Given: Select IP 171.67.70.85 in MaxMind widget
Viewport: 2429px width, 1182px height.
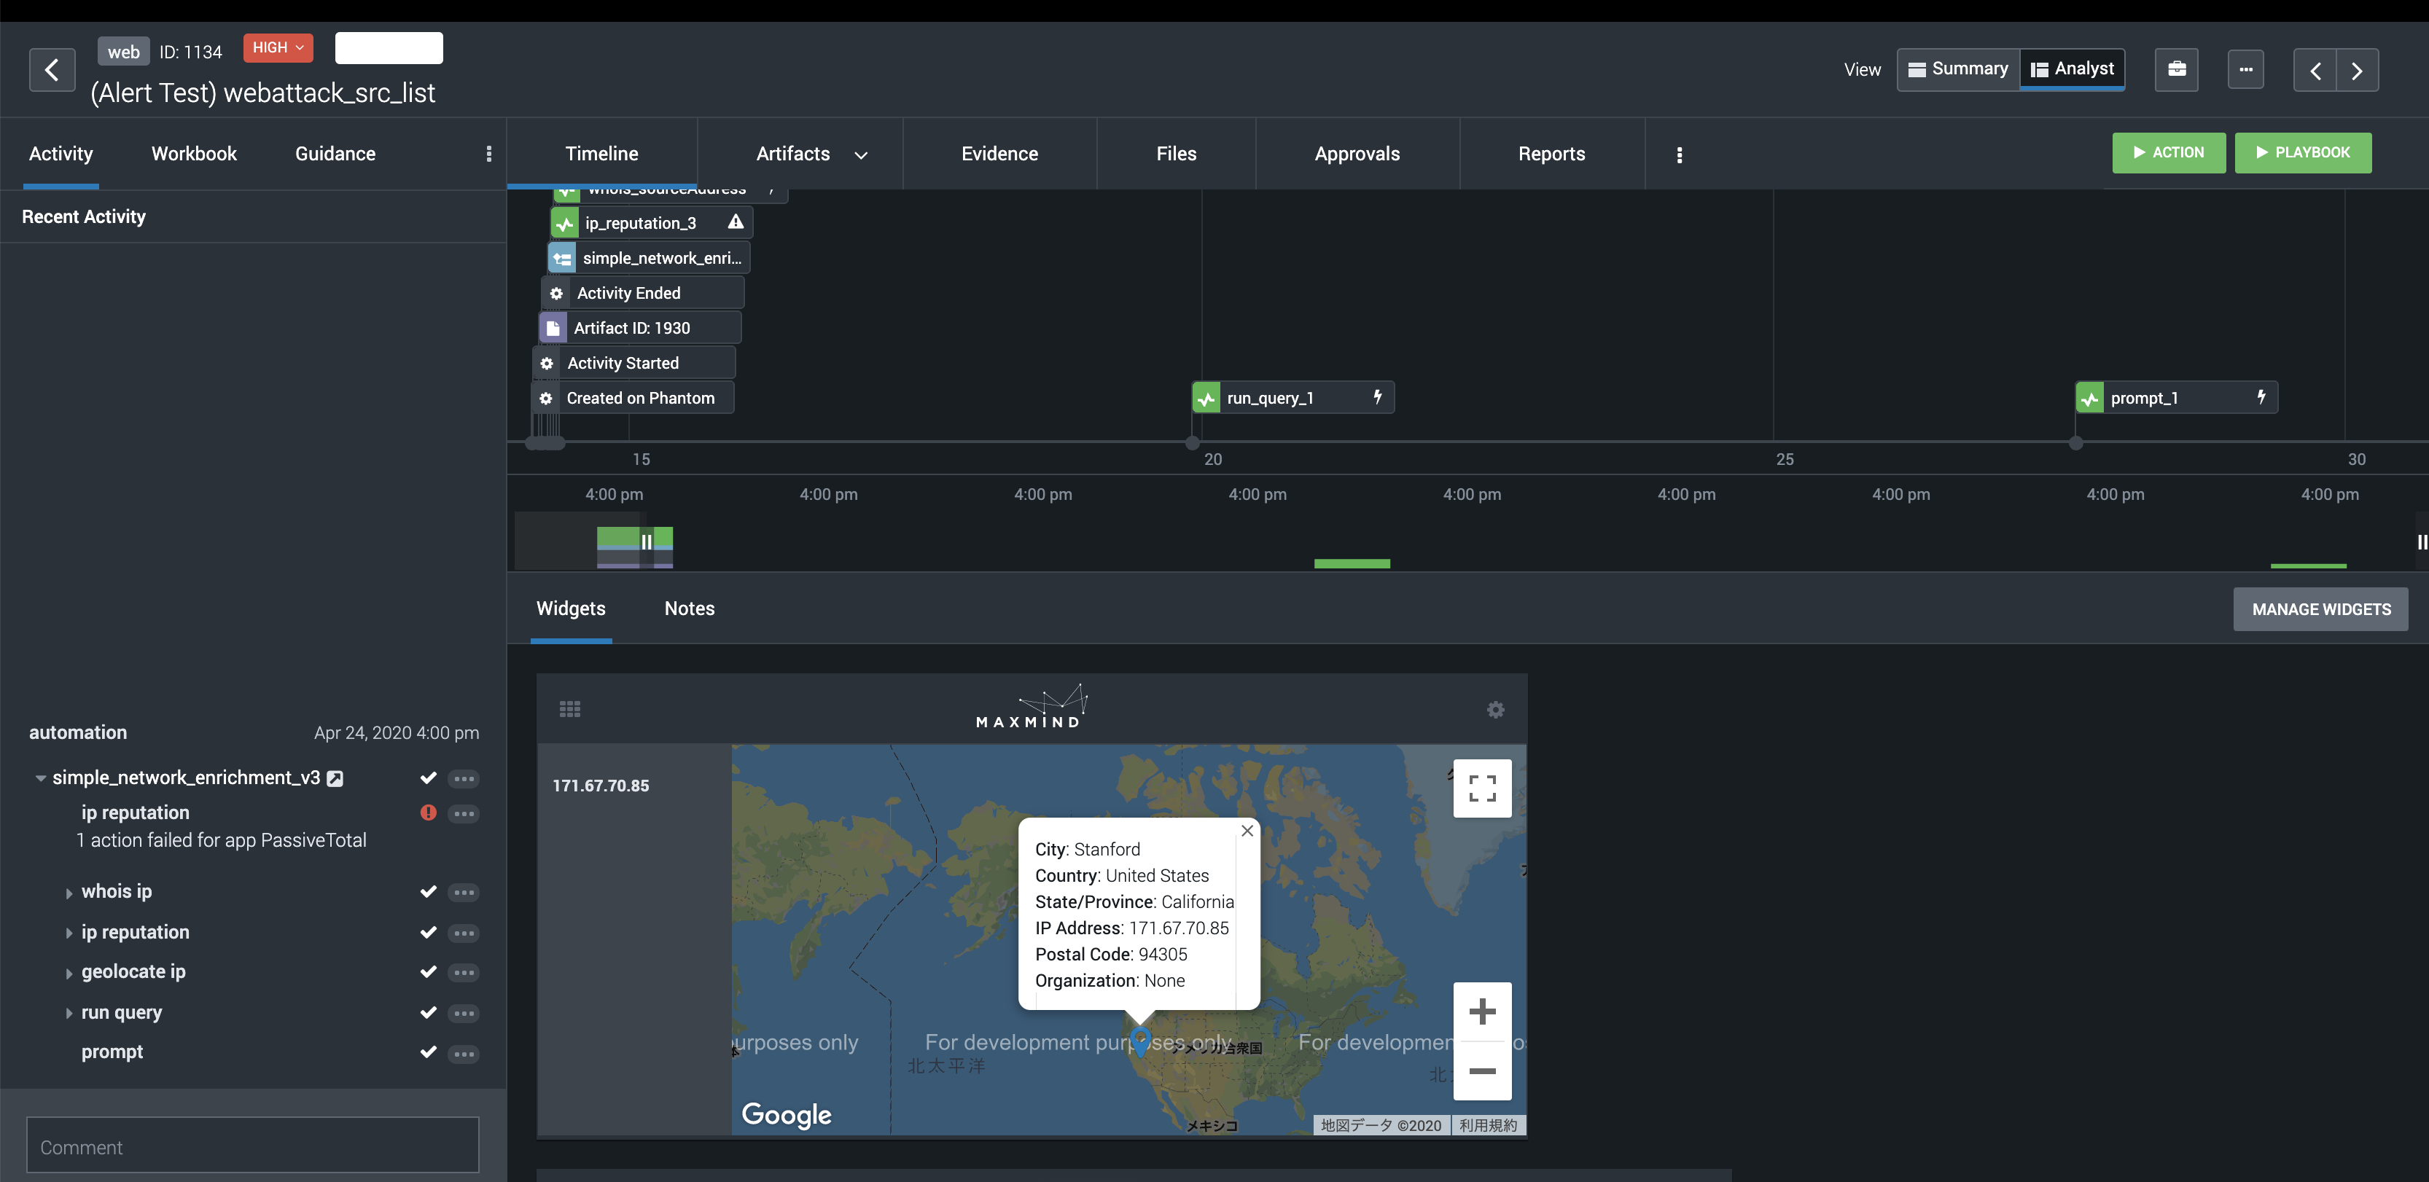Looking at the screenshot, I should pyautogui.click(x=601, y=786).
